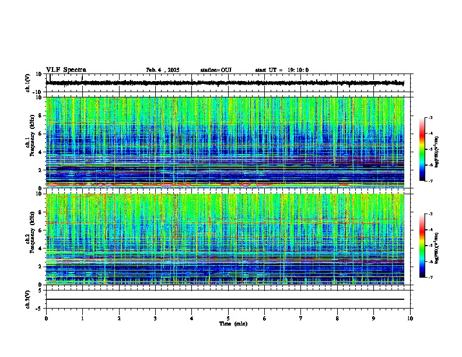Click the ch.1 voltage waveform trace
Image resolution: width=462 pixels, height=357 pixels.
point(225,83)
